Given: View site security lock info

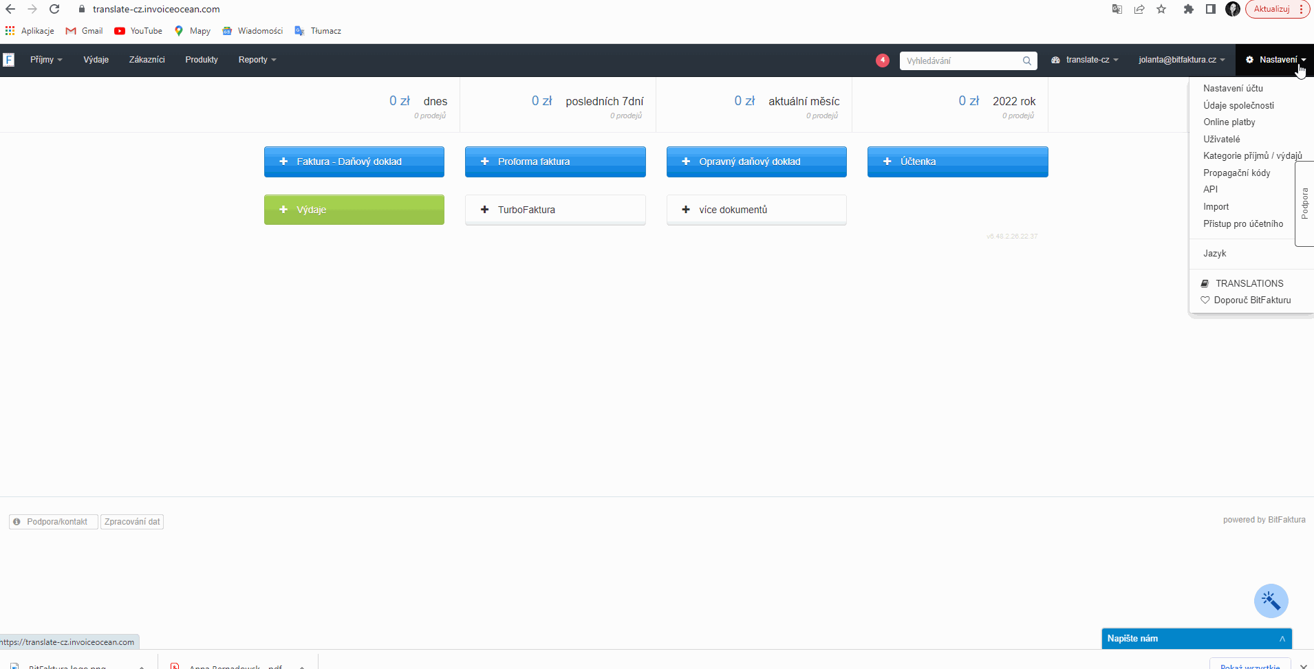Looking at the screenshot, I should pyautogui.click(x=81, y=9).
